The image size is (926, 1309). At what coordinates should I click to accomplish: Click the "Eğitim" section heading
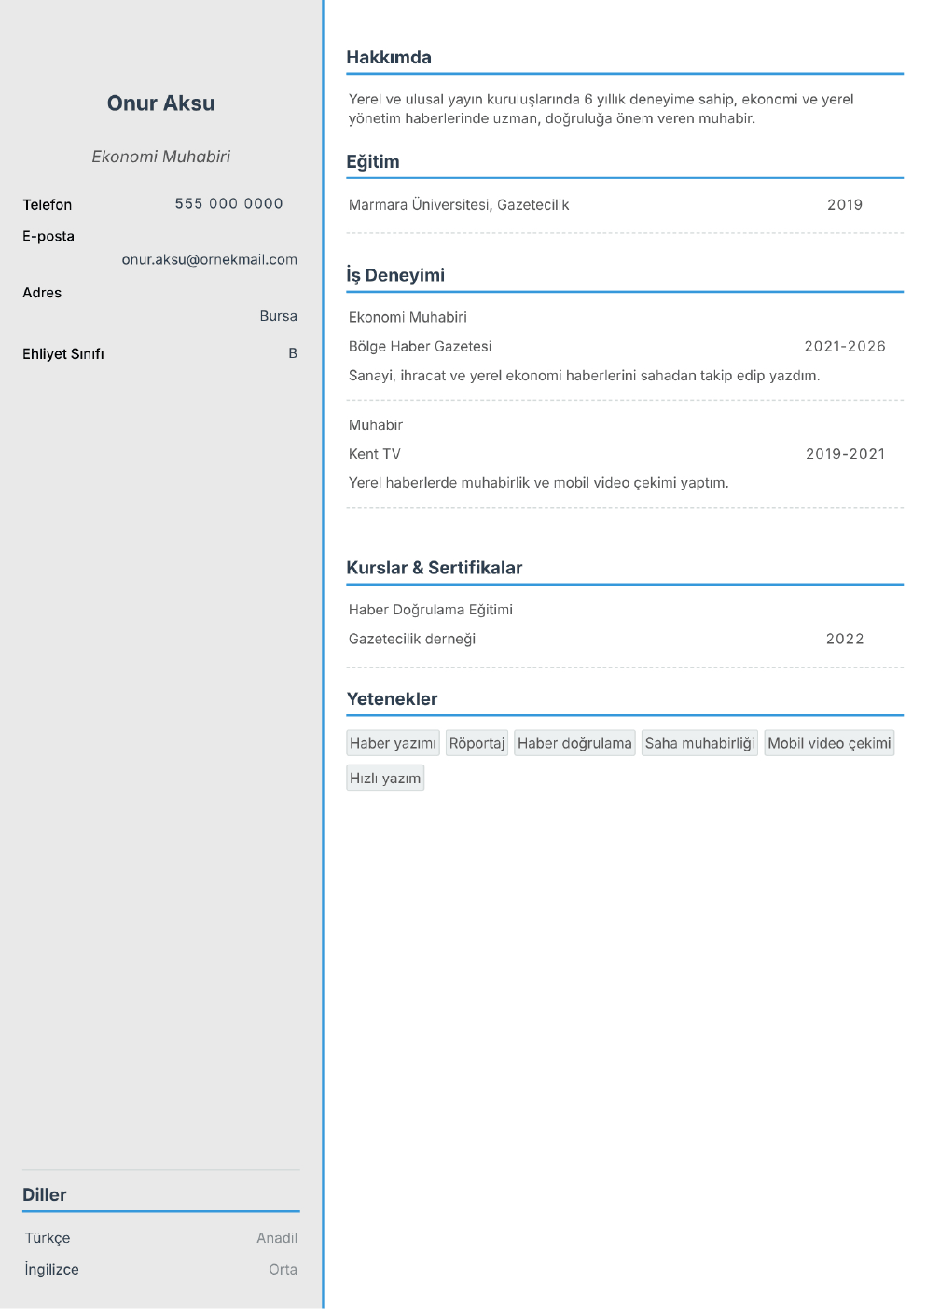point(373,162)
